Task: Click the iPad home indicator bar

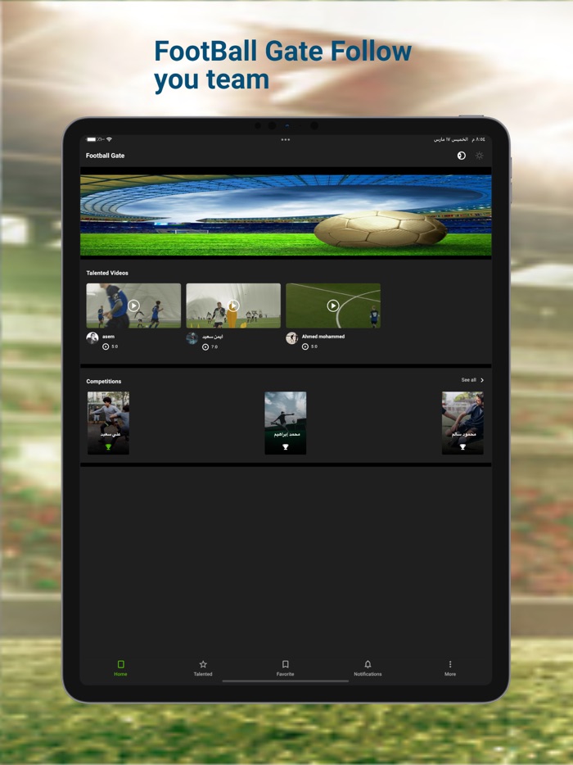Action: tap(286, 681)
